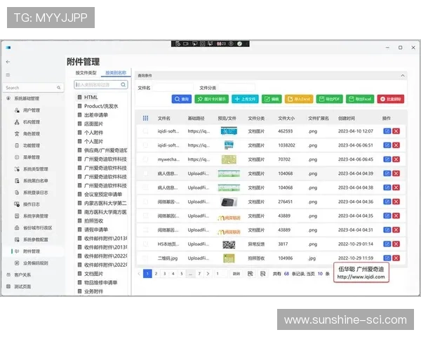Click the grid column-settings icon in table header
Screen dimensions: 421x337
click(x=145, y=118)
